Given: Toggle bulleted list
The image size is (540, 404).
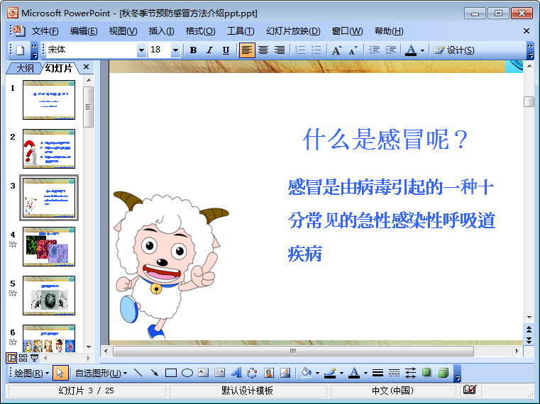Looking at the screenshot, I should [x=316, y=50].
